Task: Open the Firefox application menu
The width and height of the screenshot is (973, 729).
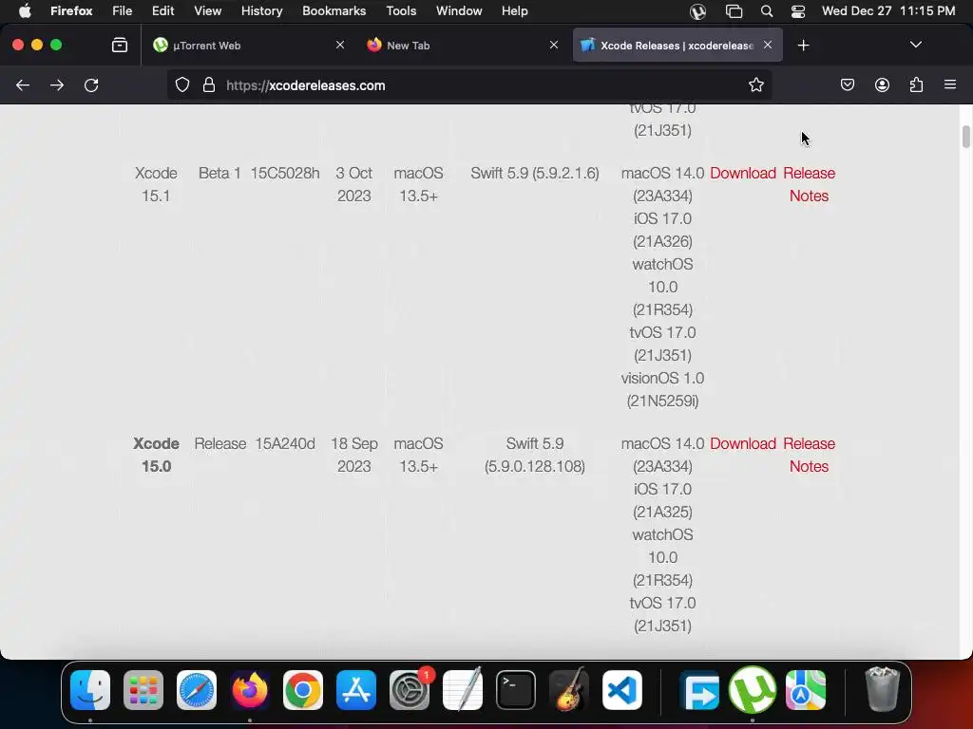Action: click(x=950, y=84)
